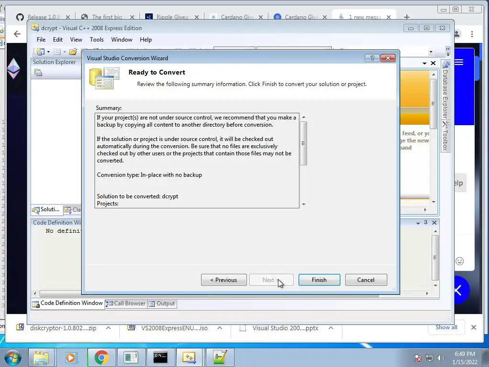Click the Solution Explorer properties icon
Viewport: 489px width, 367px height.
(38, 73)
